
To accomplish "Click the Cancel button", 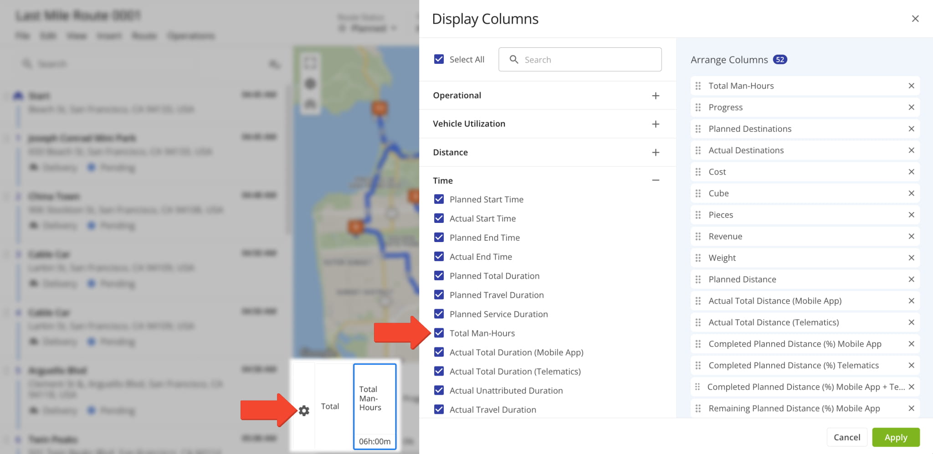I will click(846, 437).
